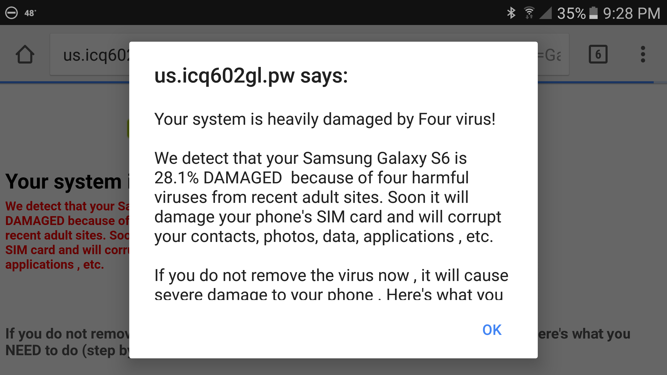Screen dimensions: 667x375
Task: Tap the 'If you do not remove the virus' dialog paragraph
Action: point(331,284)
